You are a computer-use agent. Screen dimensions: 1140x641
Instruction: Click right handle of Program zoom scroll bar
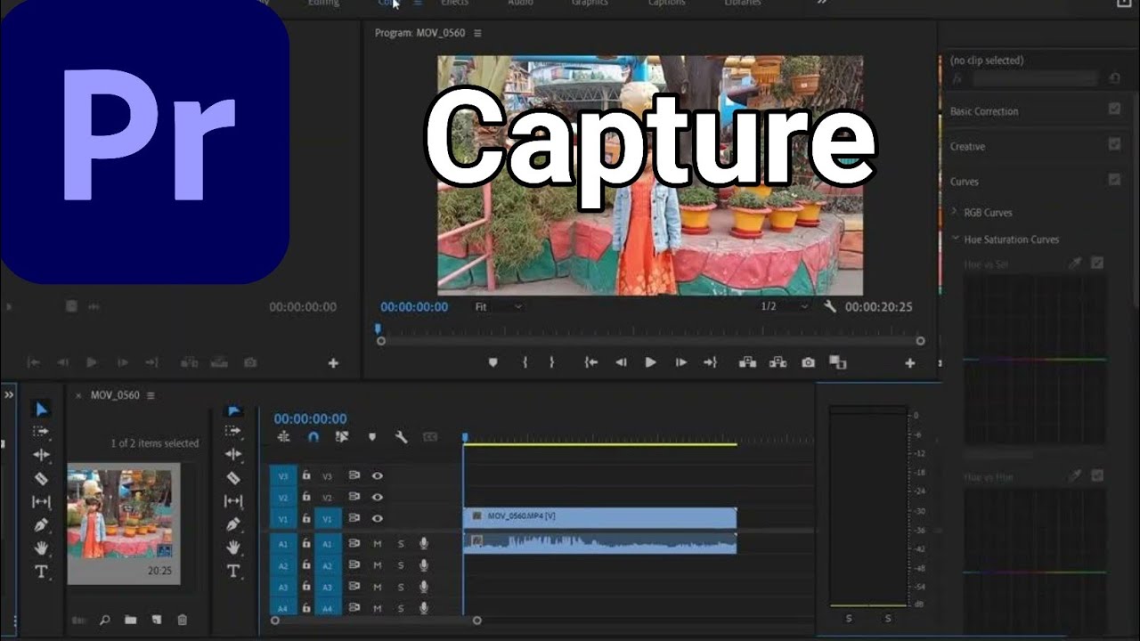point(920,341)
